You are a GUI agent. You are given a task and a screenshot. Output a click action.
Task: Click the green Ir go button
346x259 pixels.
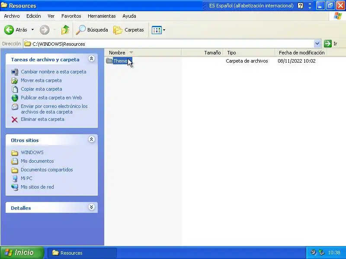(331, 44)
